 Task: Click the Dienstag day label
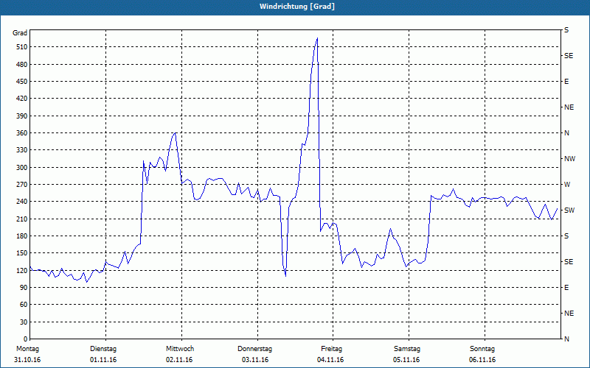[103, 349]
